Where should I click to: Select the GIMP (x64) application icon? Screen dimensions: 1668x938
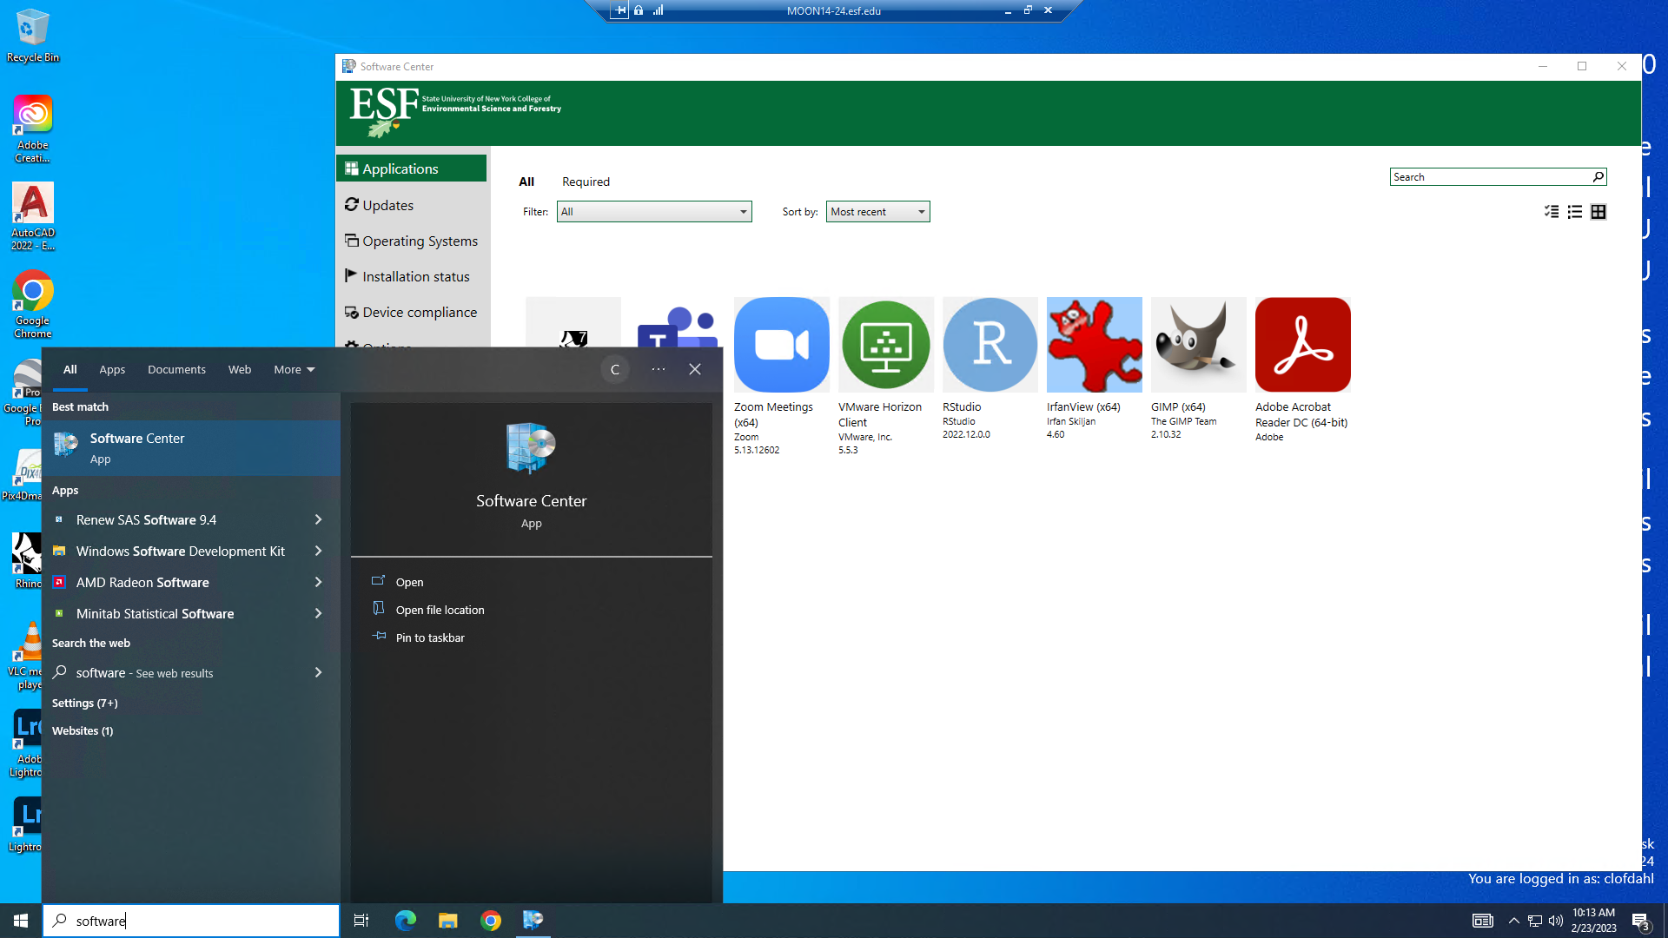point(1198,345)
